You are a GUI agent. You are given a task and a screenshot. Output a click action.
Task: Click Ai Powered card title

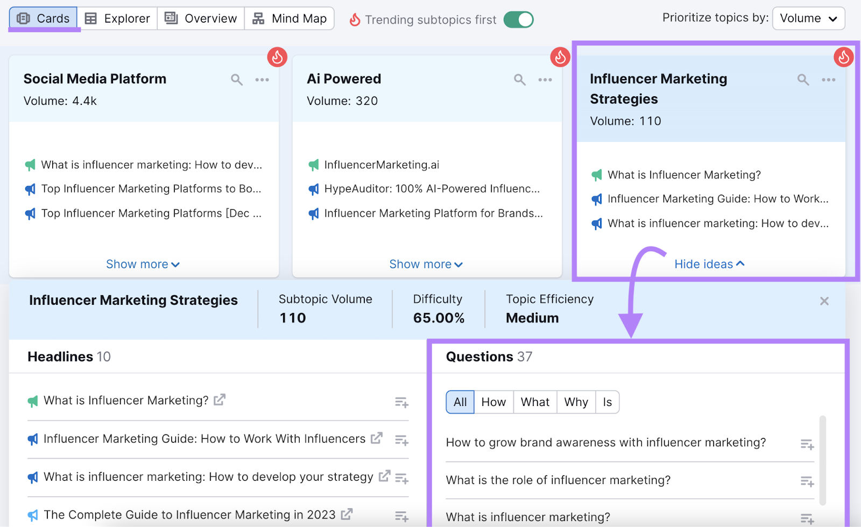pos(344,79)
